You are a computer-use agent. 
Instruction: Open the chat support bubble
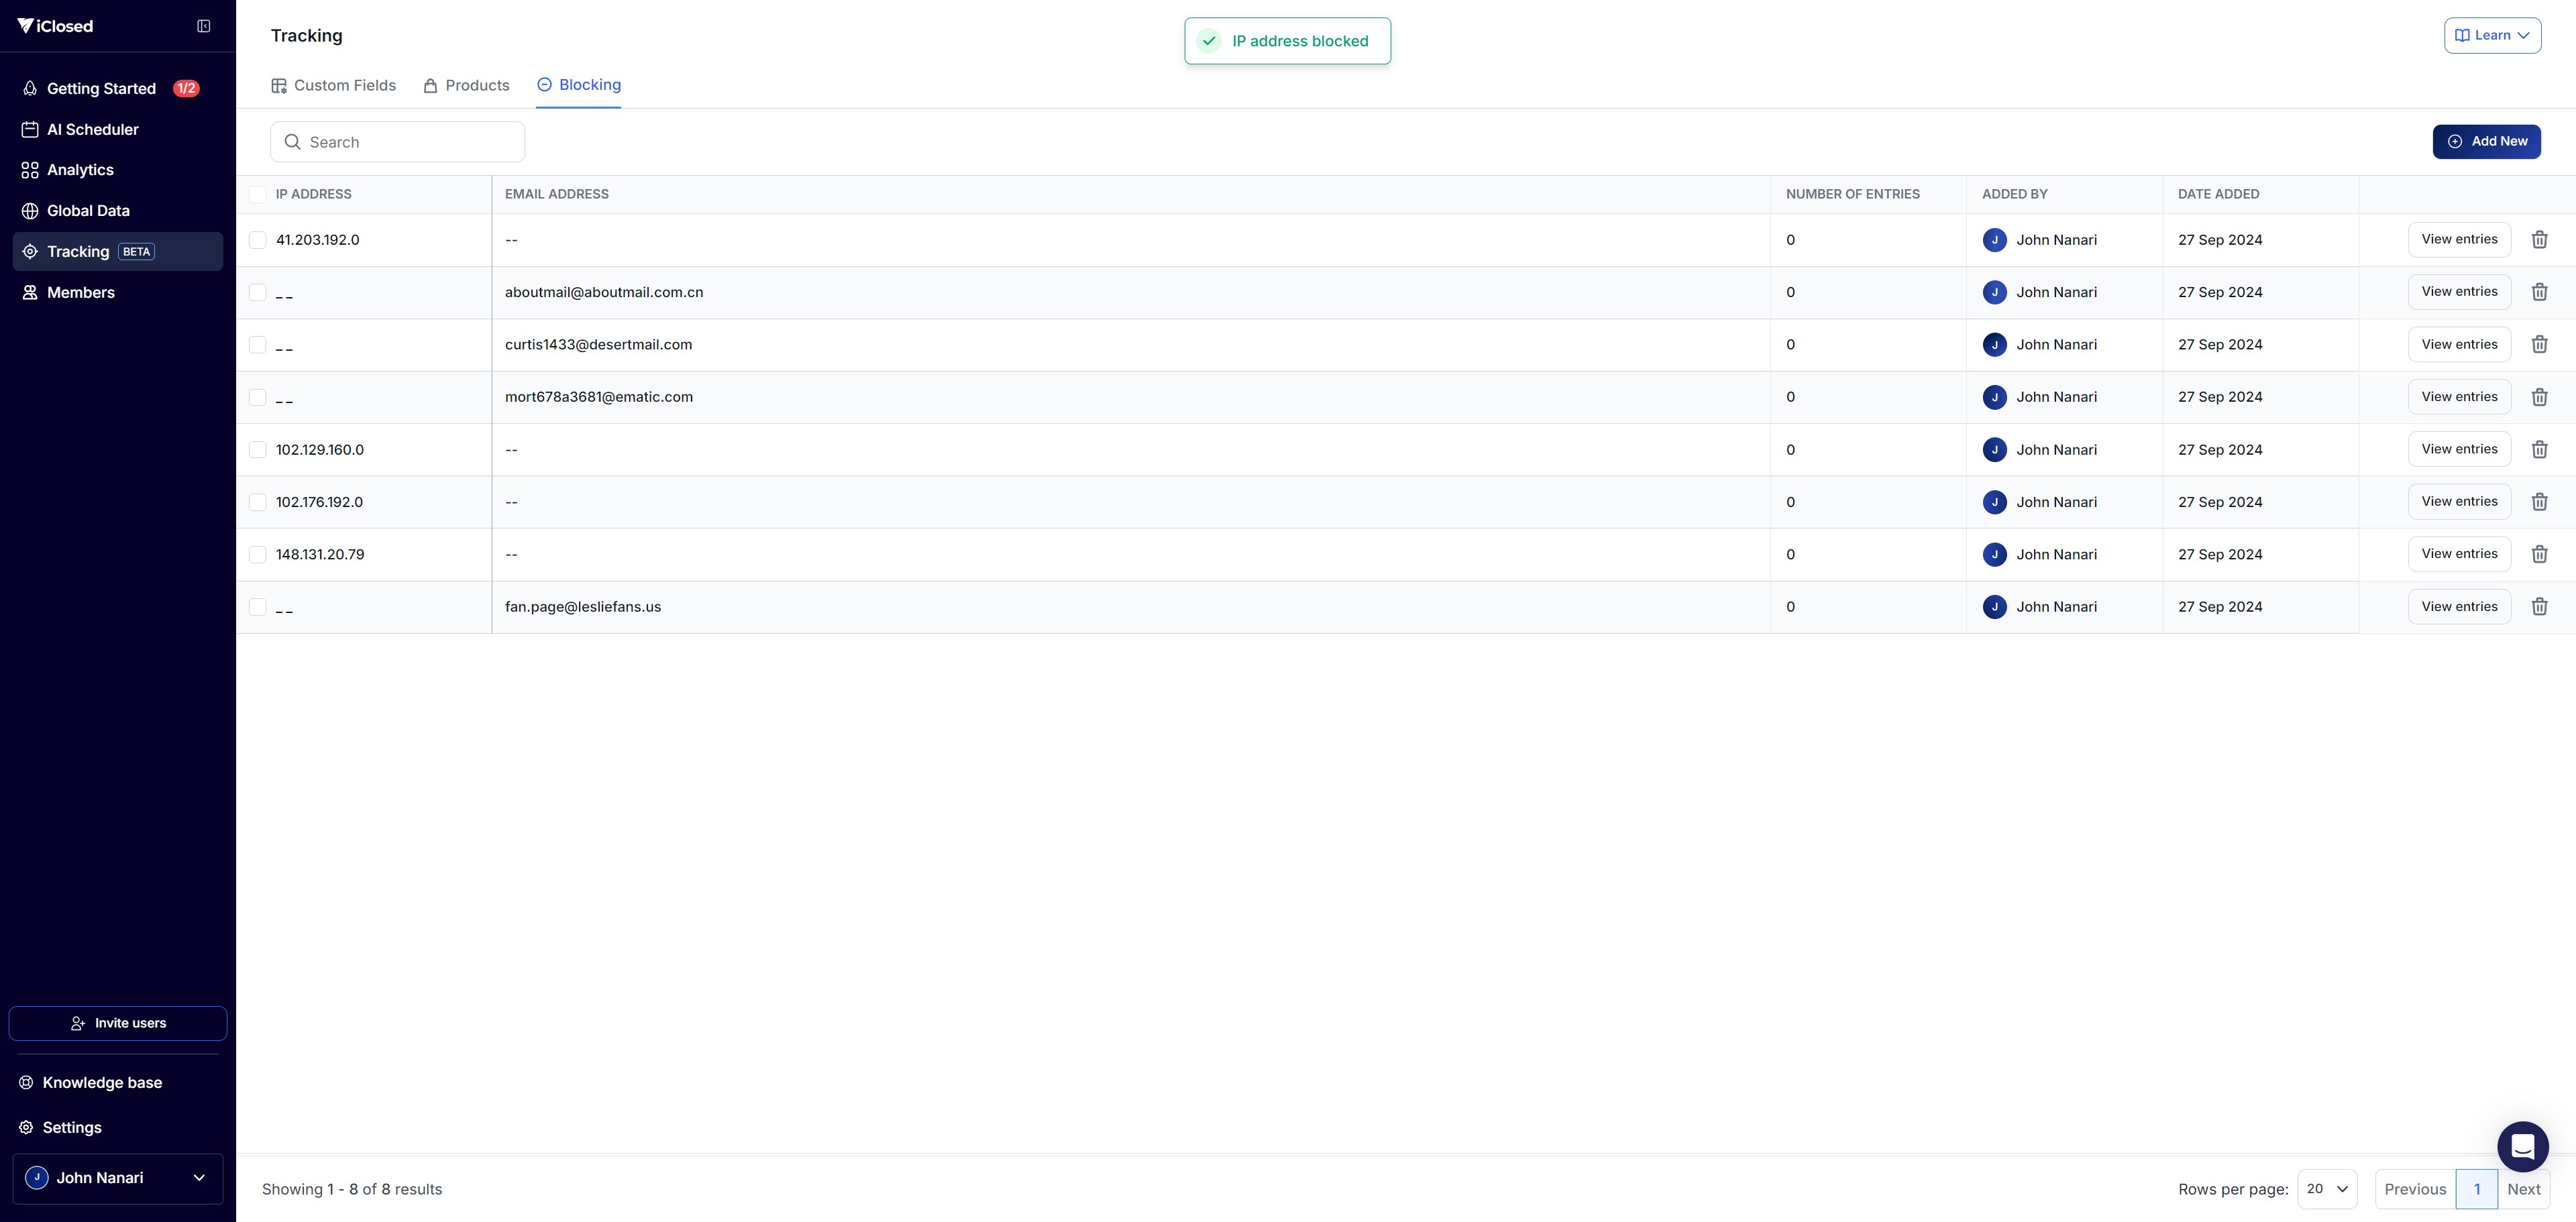coord(2522,1146)
